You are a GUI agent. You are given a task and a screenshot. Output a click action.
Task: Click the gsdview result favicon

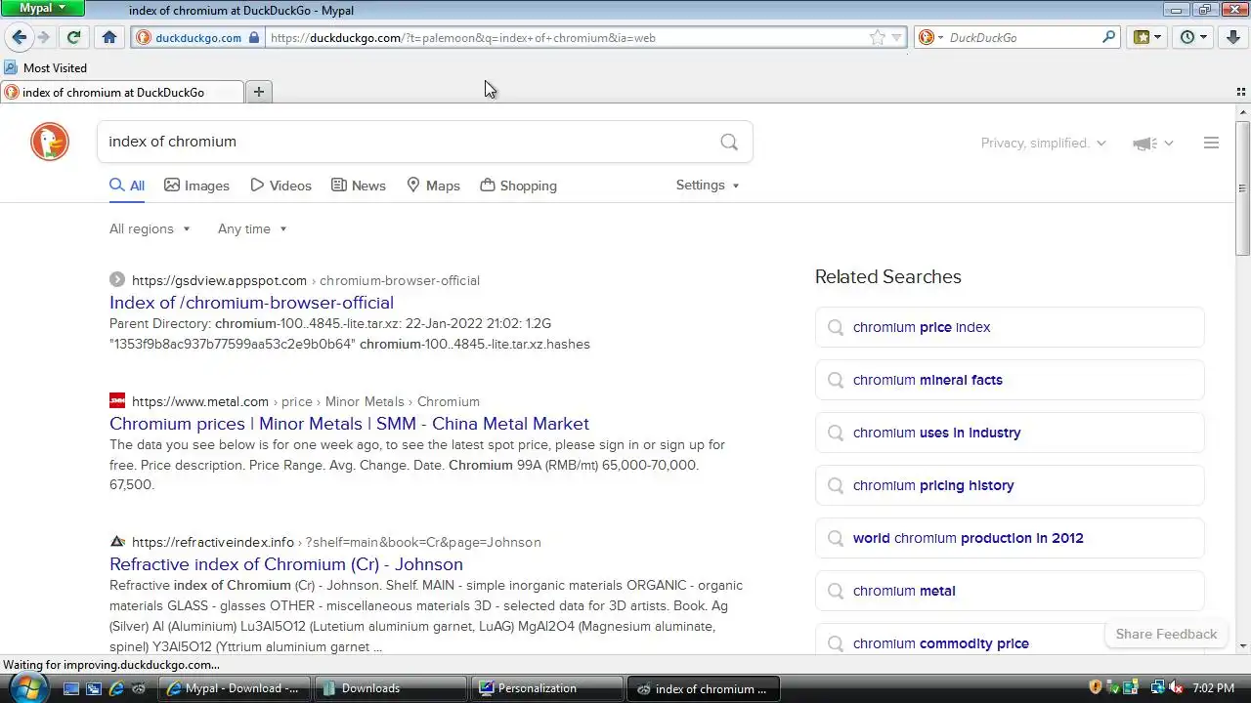117,280
